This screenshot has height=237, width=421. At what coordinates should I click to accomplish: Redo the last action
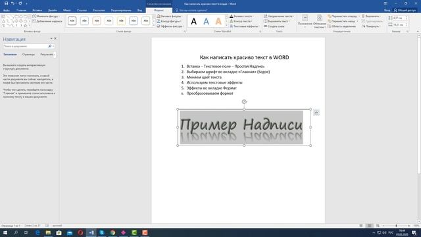point(20,3)
